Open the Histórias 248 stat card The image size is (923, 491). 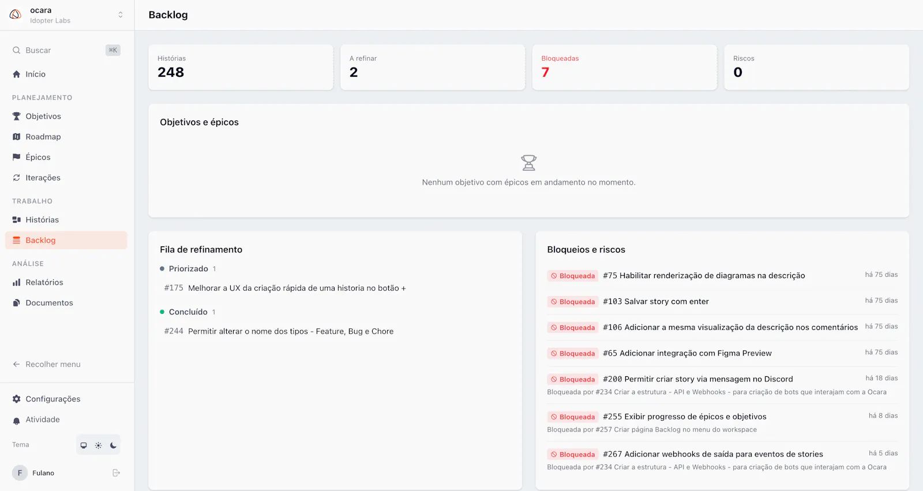[241, 67]
